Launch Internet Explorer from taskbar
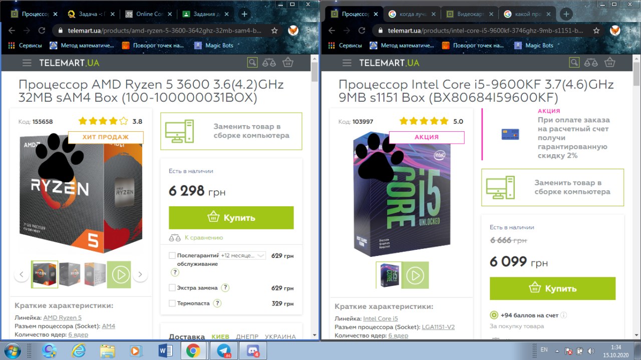This screenshot has height=360, width=641. pyautogui.click(x=79, y=350)
